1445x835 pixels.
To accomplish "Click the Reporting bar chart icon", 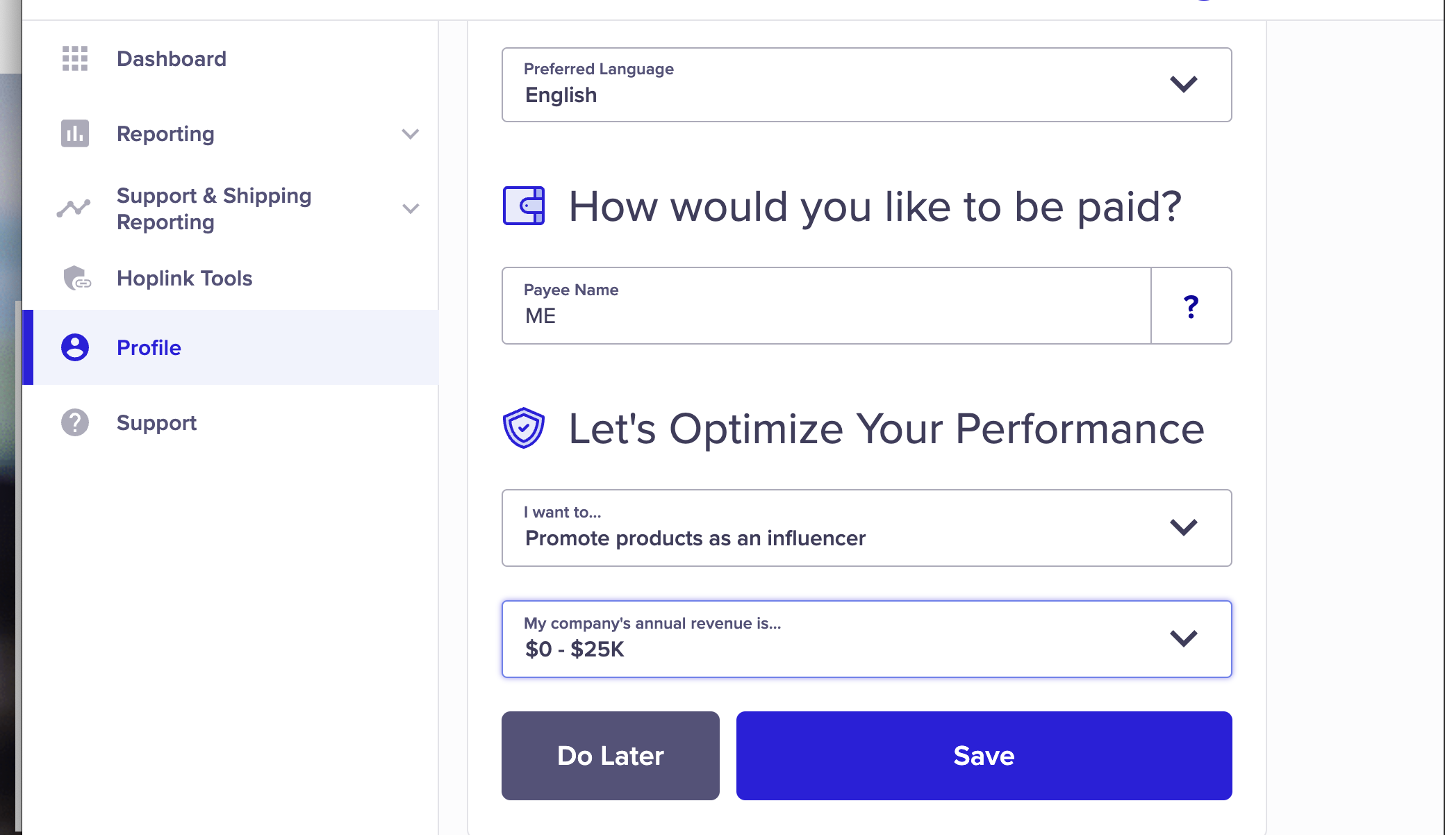I will point(75,133).
